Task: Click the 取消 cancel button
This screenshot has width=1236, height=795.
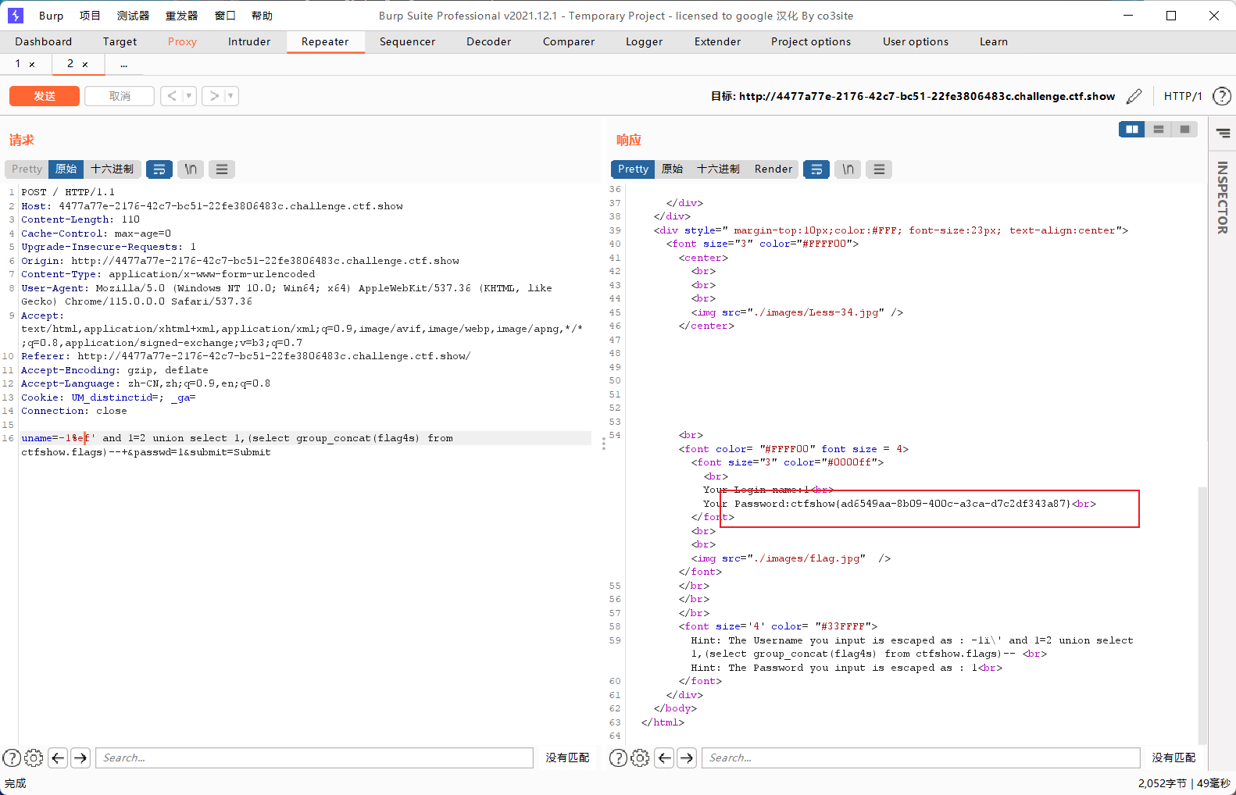Action: click(120, 96)
